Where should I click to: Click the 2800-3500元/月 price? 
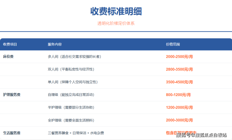tap(179, 69)
